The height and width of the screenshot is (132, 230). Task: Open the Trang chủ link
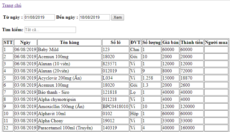pos(12,5)
